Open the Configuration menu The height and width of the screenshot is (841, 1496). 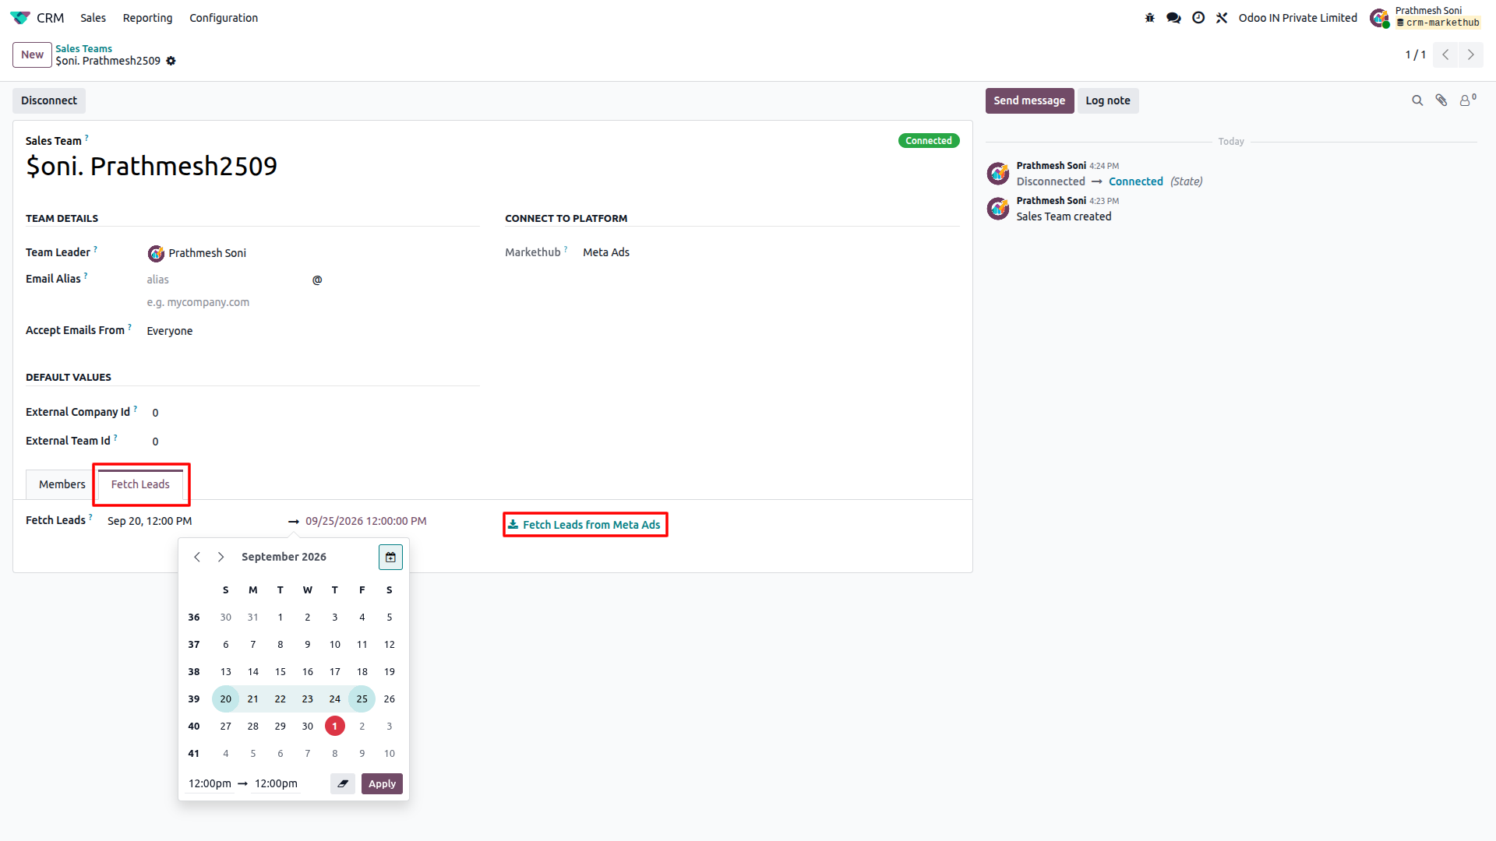point(224,18)
